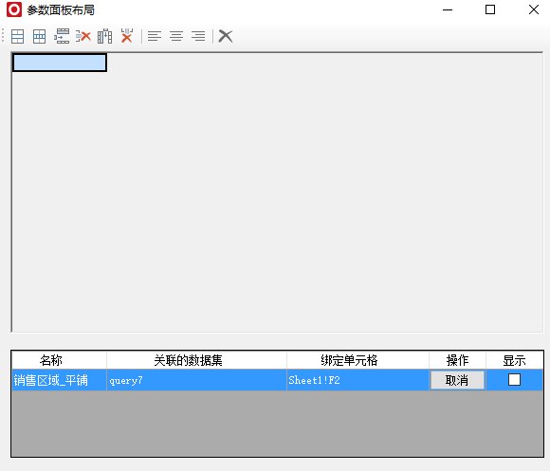Click the merge cells toolbar icon

(x=17, y=36)
